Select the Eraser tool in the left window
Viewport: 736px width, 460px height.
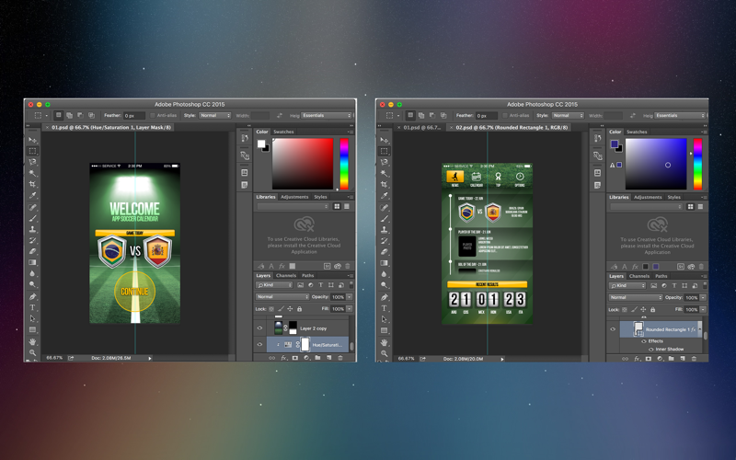[x=32, y=251]
